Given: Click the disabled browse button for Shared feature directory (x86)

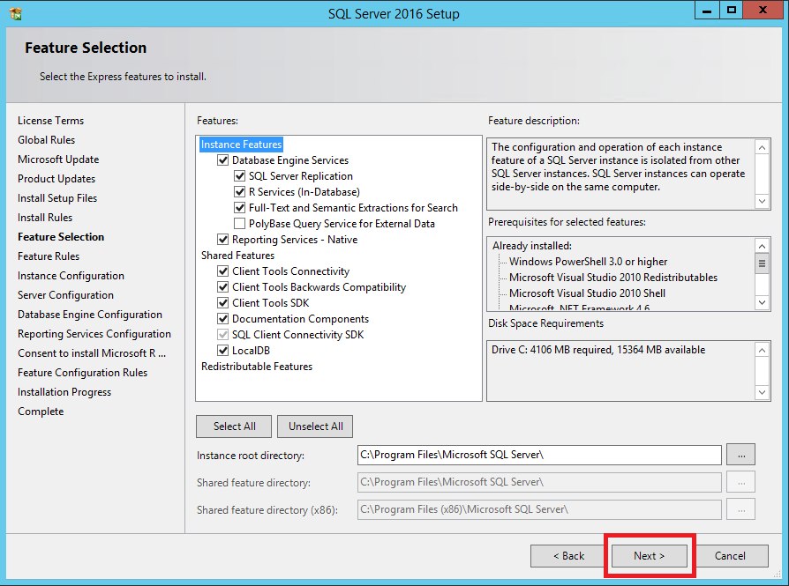Looking at the screenshot, I should click(x=740, y=509).
